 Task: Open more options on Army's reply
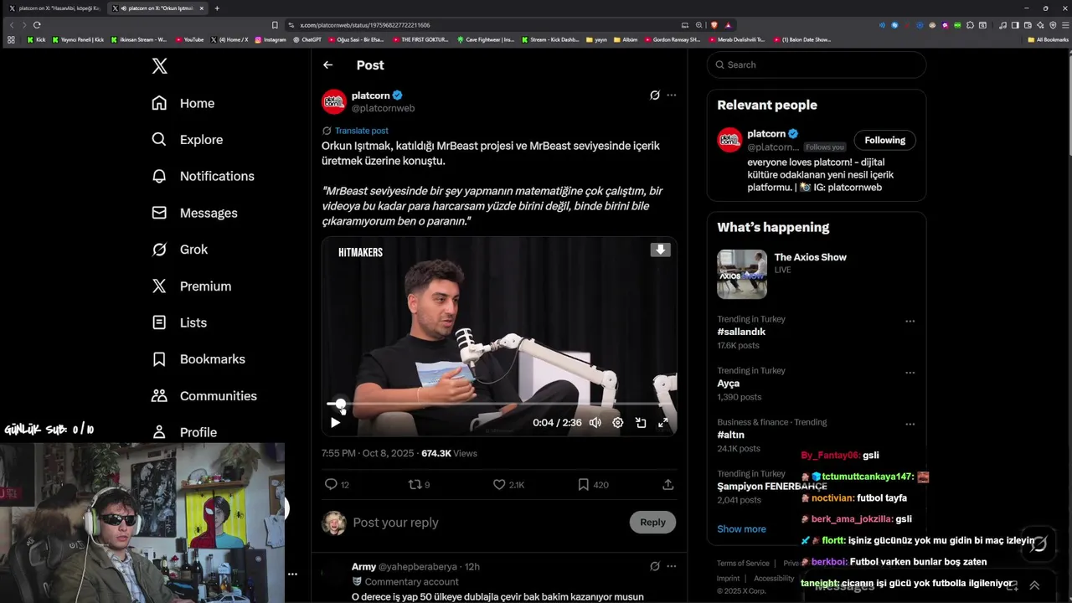tap(671, 566)
